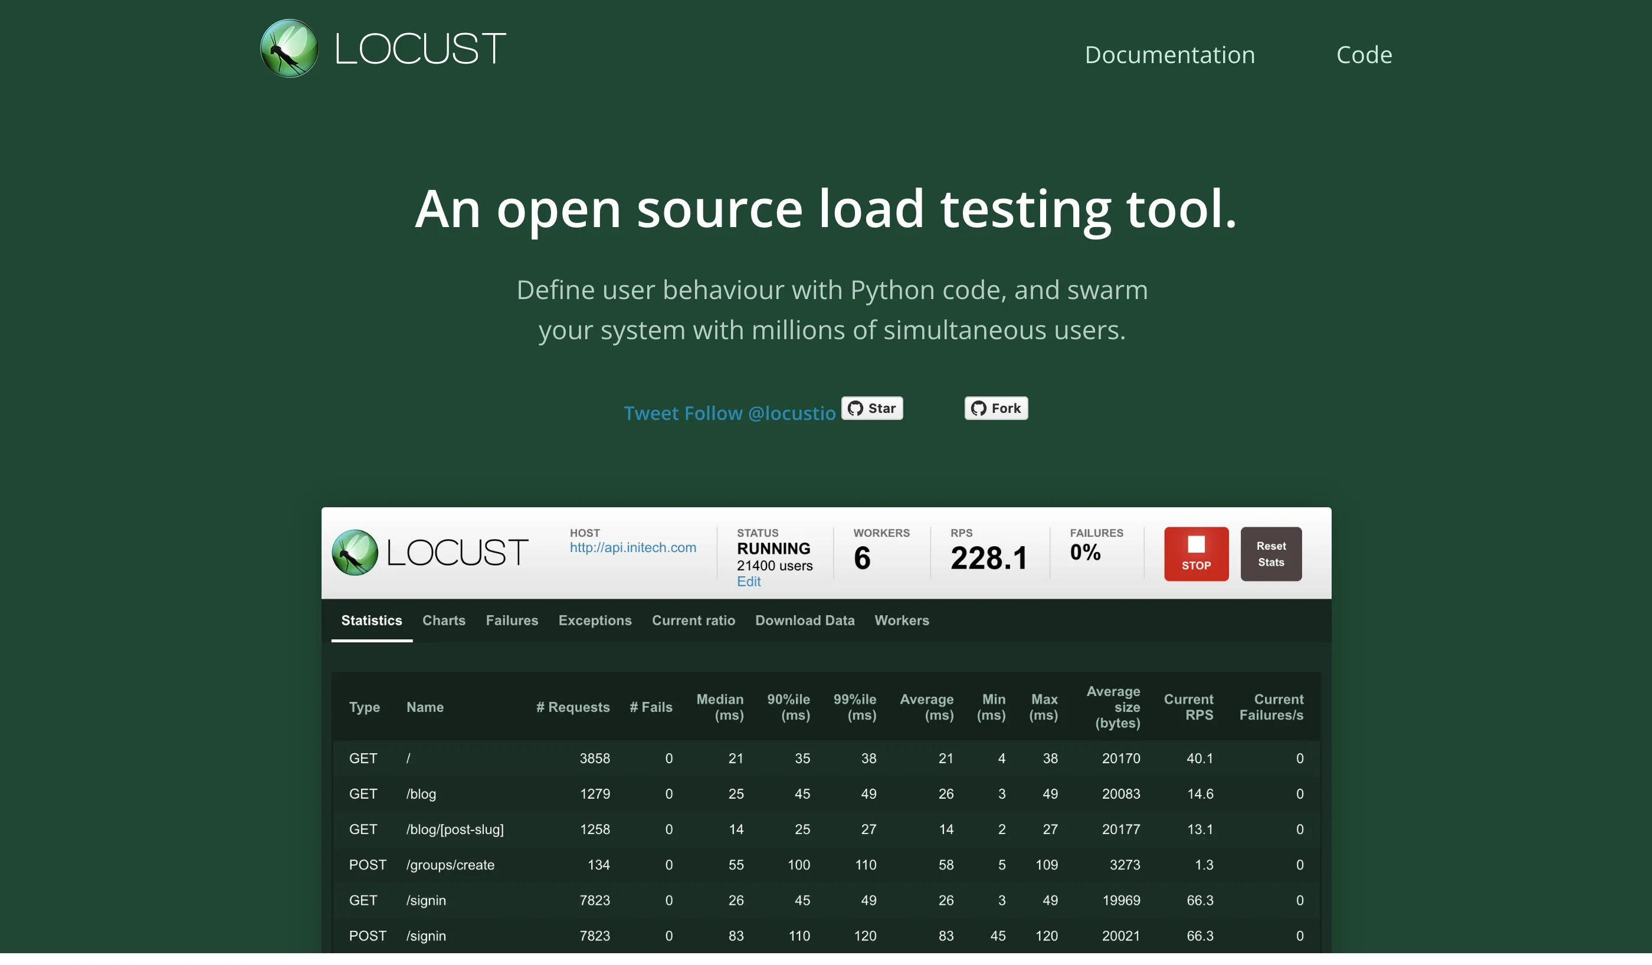Open the host link api.initech.com
The height and width of the screenshot is (965, 1652).
click(x=632, y=548)
